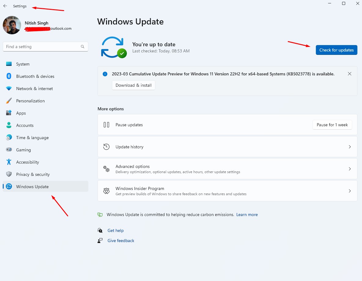
Task: Click the "Delivery optimization, optional updates" description
Action: point(178,172)
